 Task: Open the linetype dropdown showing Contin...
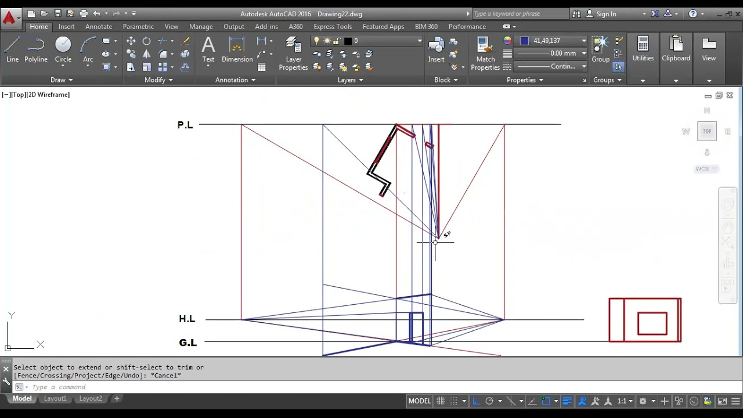(x=551, y=67)
